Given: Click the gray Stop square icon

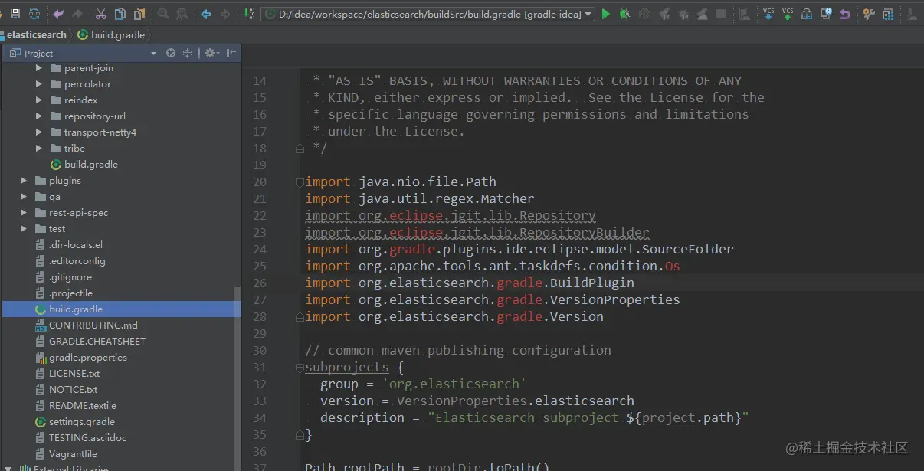Looking at the screenshot, I should point(721,14).
